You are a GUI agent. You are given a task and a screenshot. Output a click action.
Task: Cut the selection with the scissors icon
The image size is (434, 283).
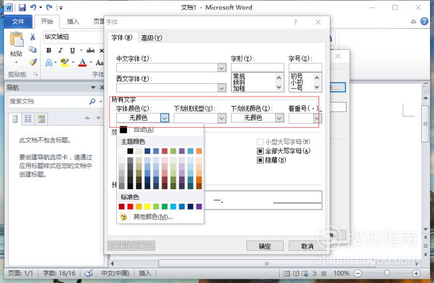[33, 37]
